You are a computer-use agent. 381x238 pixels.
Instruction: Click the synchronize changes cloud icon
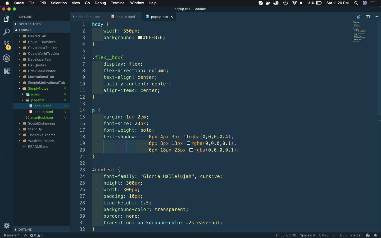pyautogui.click(x=25, y=235)
